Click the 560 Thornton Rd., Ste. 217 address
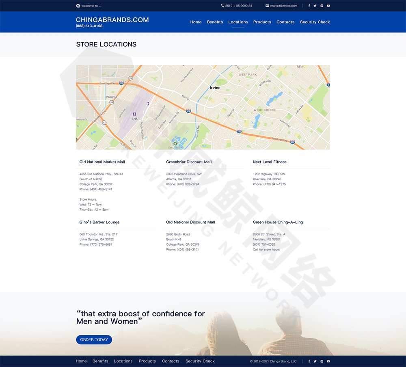The image size is (406, 367). tap(98, 234)
